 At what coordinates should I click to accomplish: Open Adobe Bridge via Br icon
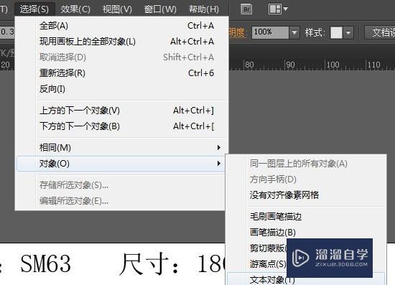[x=246, y=9]
